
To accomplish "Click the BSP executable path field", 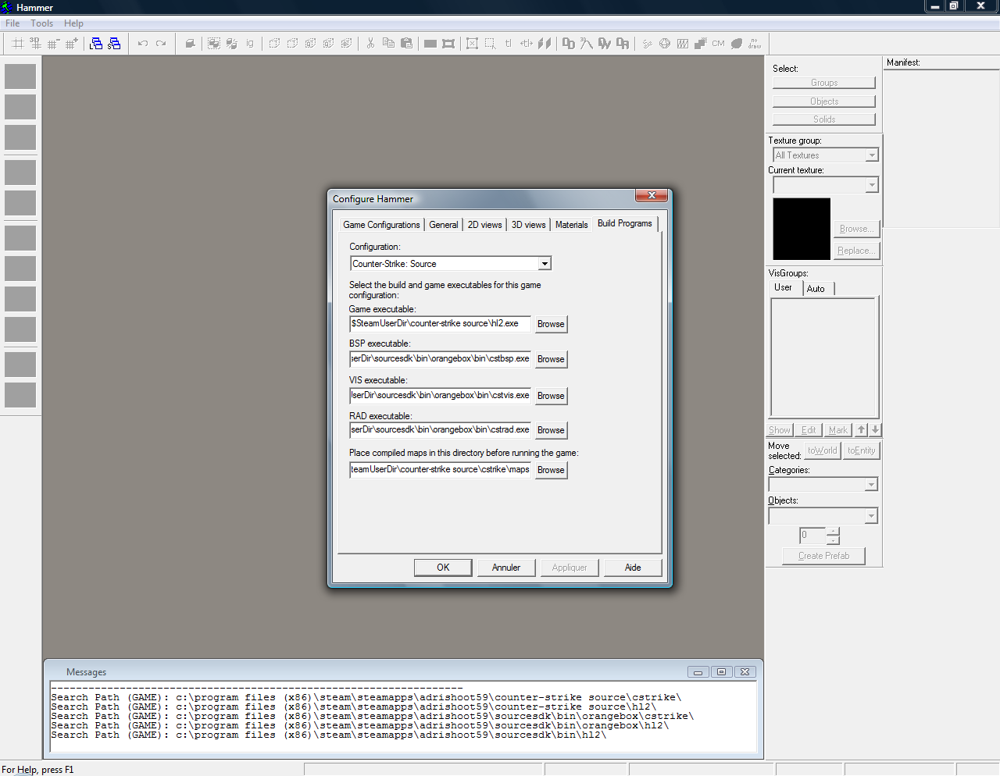I will pos(441,358).
